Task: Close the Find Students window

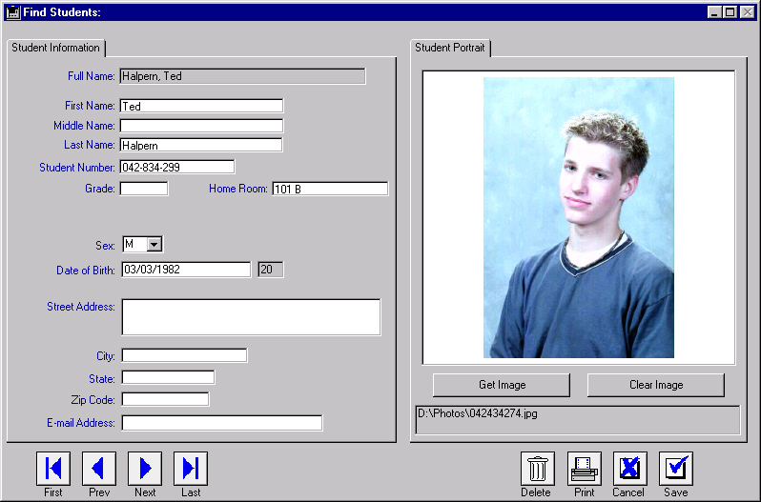Action: click(x=748, y=12)
